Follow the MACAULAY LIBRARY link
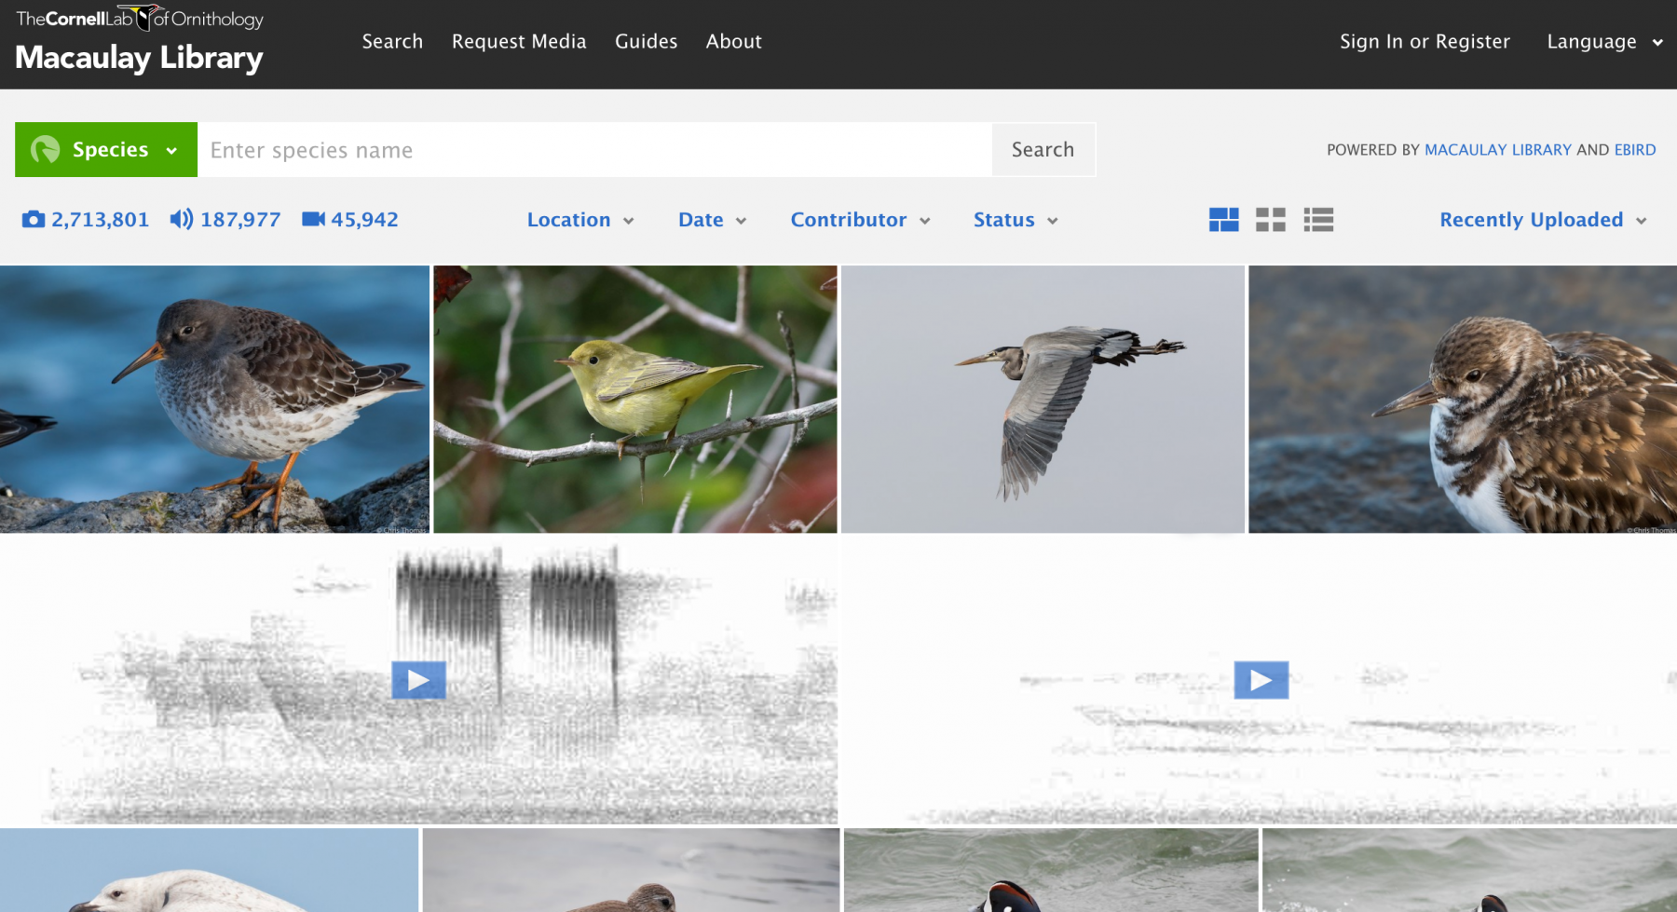Screen dimensions: 1677x912 [x=1498, y=150]
